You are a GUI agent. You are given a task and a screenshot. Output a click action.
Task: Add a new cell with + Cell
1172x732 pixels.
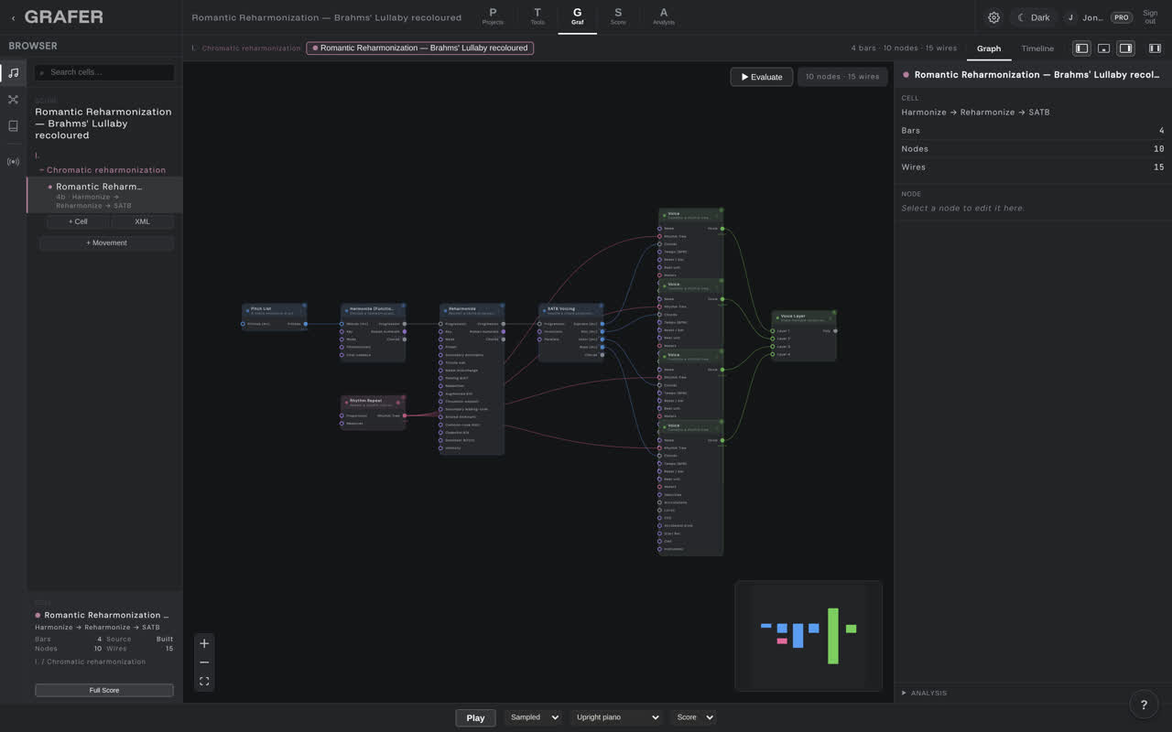(x=78, y=221)
